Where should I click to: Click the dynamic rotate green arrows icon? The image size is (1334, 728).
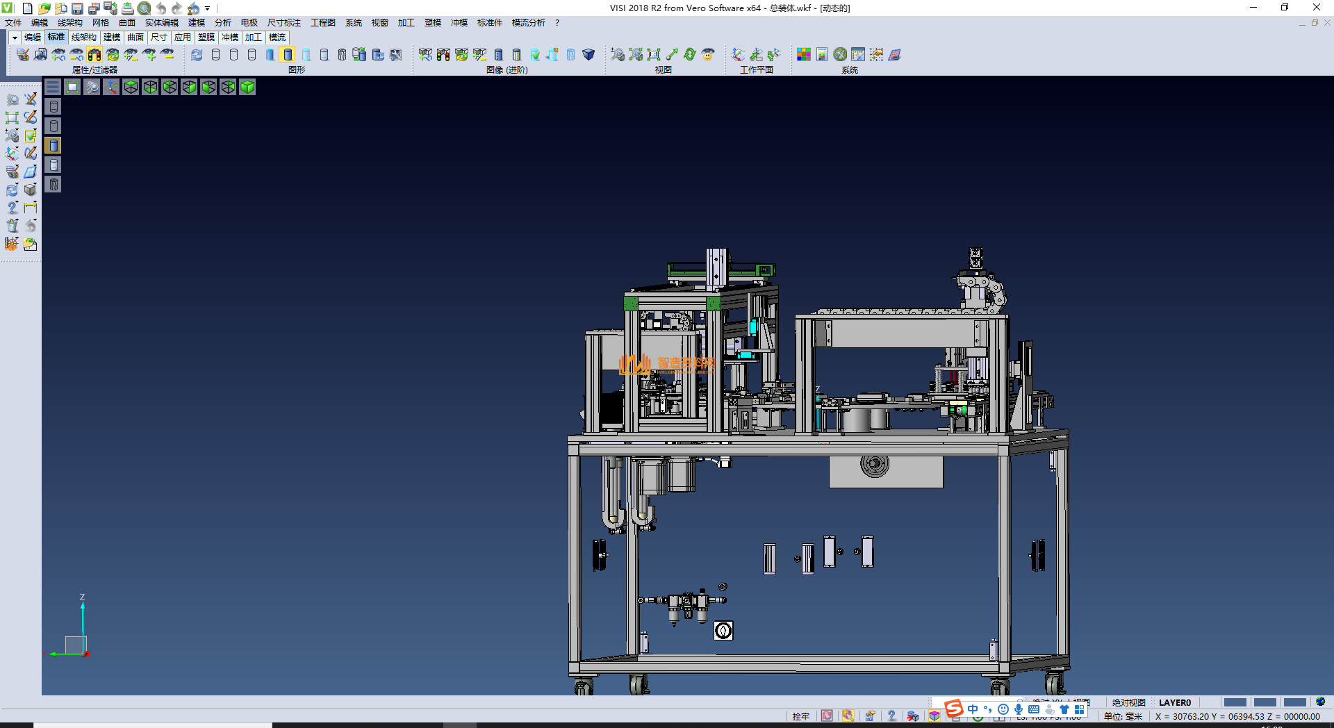[x=690, y=55]
